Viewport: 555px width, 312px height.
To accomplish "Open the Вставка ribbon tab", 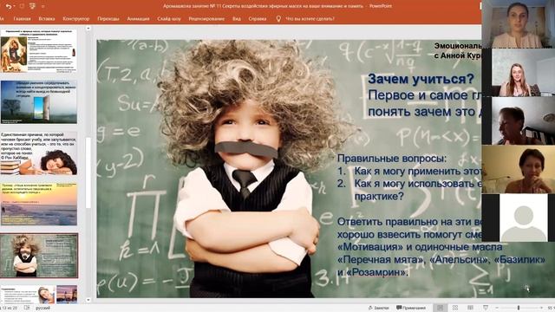I will [x=47, y=19].
